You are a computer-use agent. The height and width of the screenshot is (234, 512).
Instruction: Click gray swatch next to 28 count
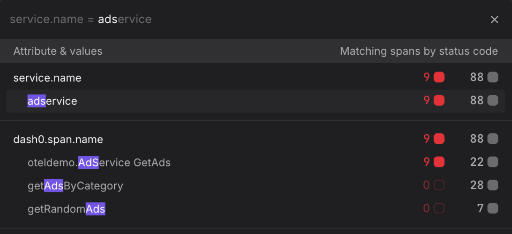click(493, 185)
